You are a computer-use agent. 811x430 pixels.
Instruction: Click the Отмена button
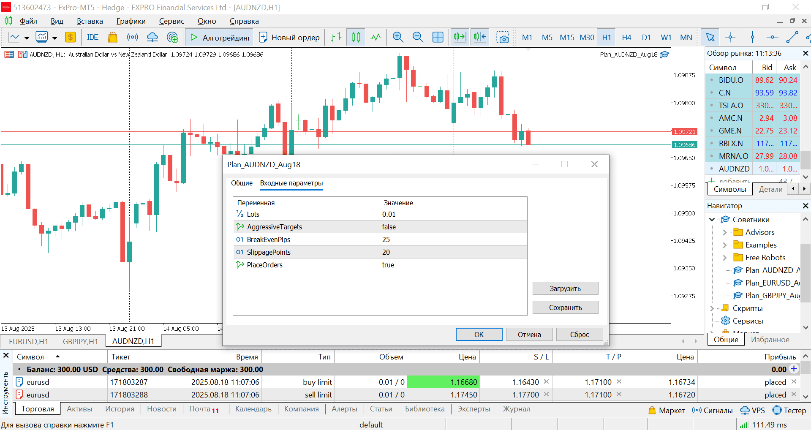pos(529,335)
